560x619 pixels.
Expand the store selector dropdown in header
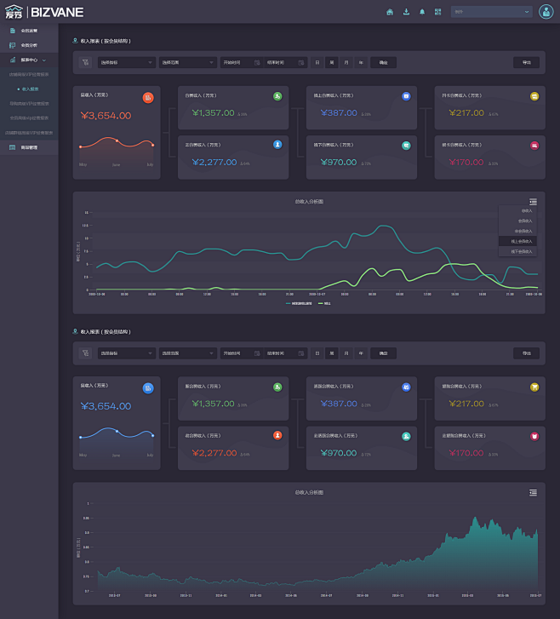pos(491,12)
